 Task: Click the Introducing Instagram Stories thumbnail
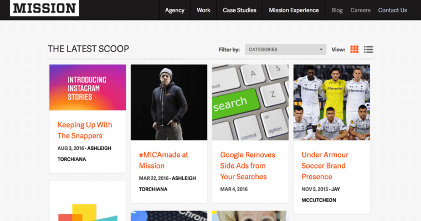click(x=88, y=87)
